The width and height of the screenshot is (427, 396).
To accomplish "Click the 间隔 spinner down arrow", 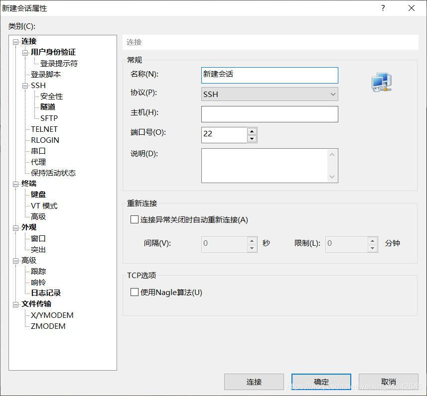I will coord(252,248).
